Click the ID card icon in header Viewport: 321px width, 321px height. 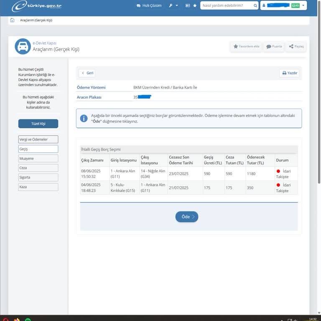[188, 6]
